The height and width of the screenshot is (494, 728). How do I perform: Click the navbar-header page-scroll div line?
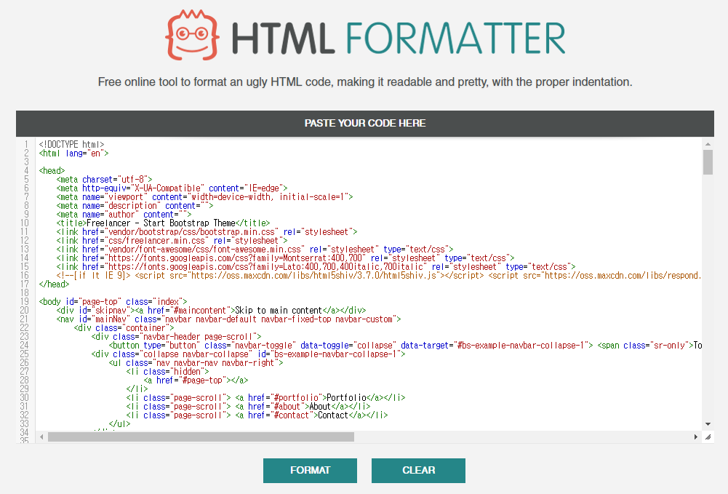177,337
